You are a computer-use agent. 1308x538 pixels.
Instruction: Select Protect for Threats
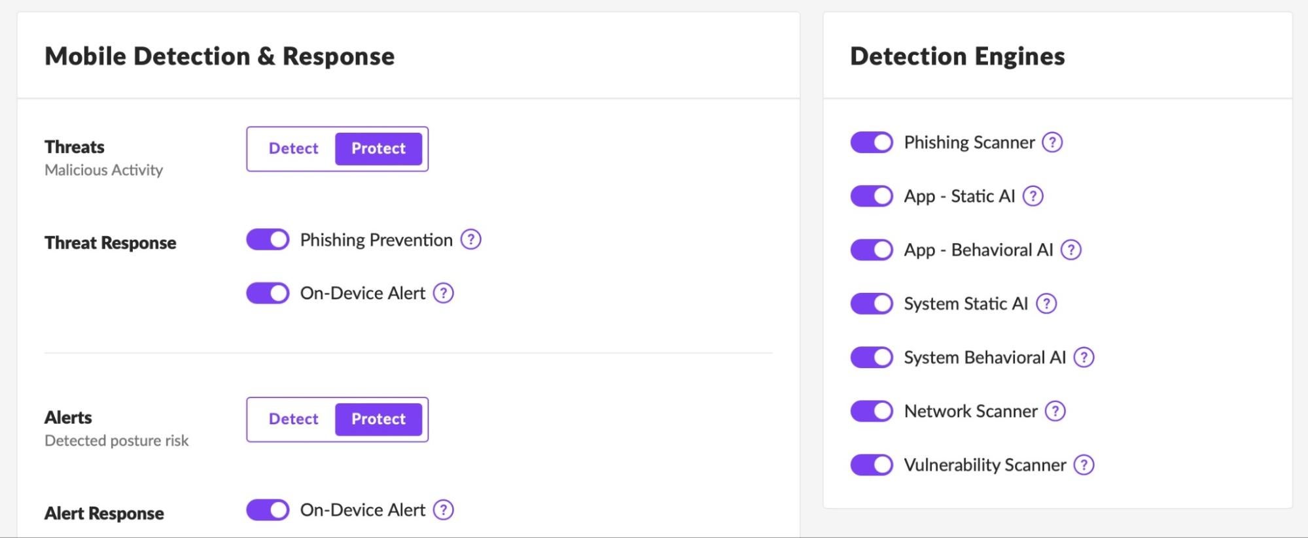point(378,149)
